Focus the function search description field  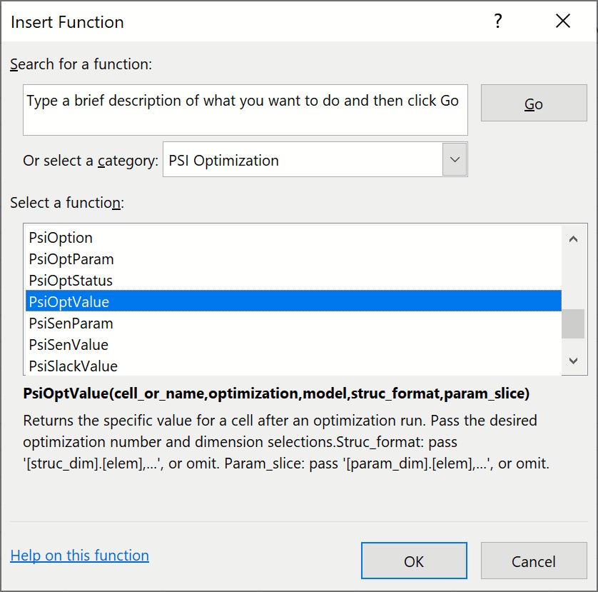[x=245, y=109]
